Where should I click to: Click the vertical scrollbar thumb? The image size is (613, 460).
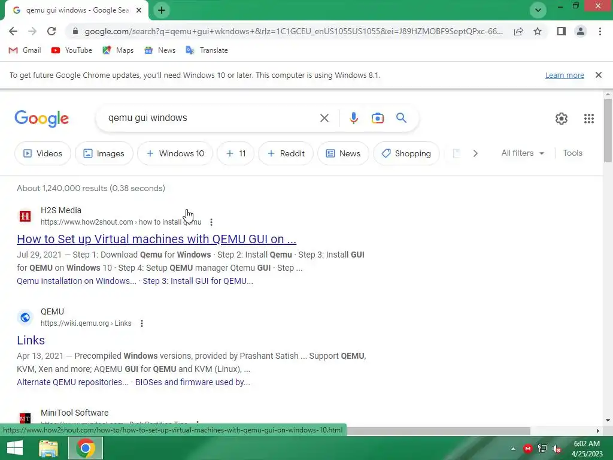608,130
